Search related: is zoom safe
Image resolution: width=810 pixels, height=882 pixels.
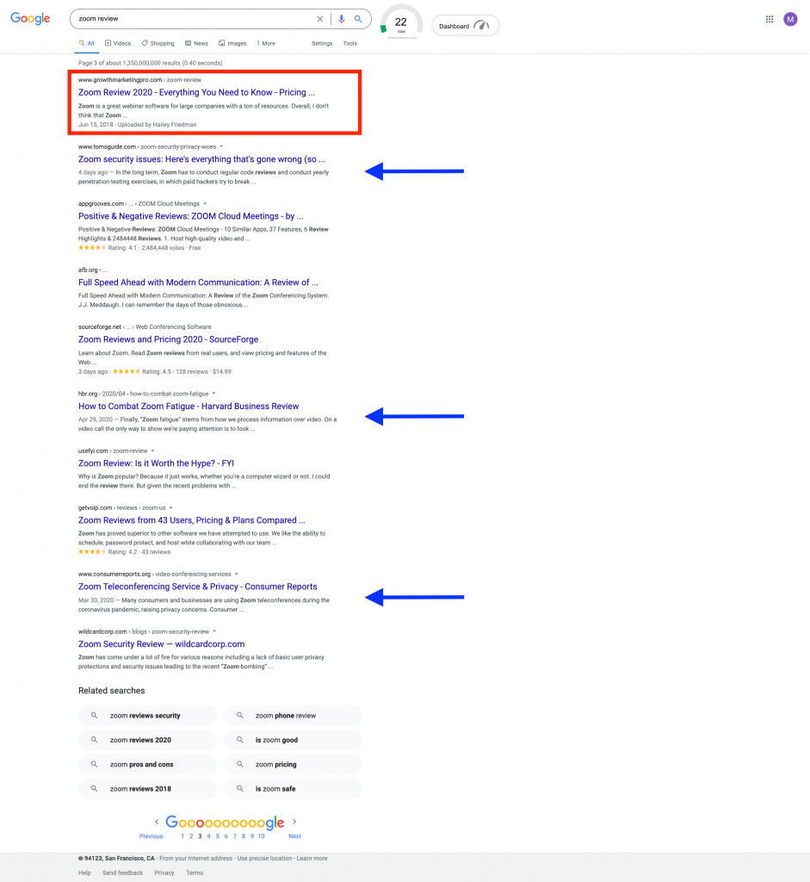pyautogui.click(x=293, y=789)
